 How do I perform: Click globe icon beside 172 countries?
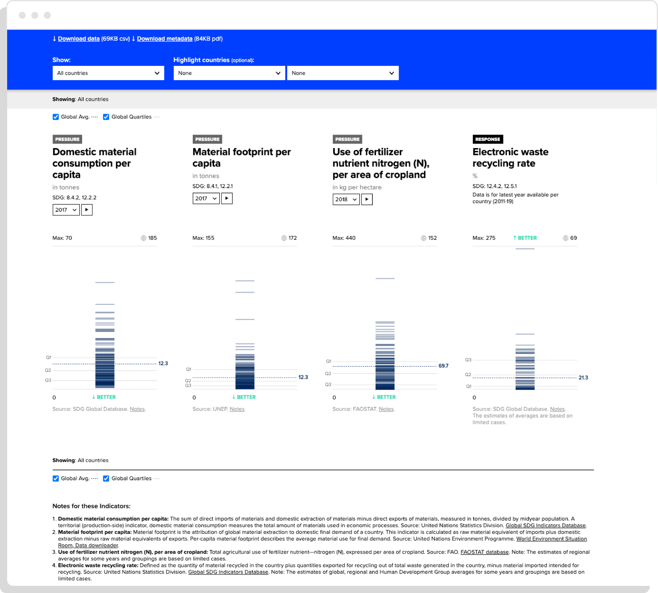(x=284, y=238)
